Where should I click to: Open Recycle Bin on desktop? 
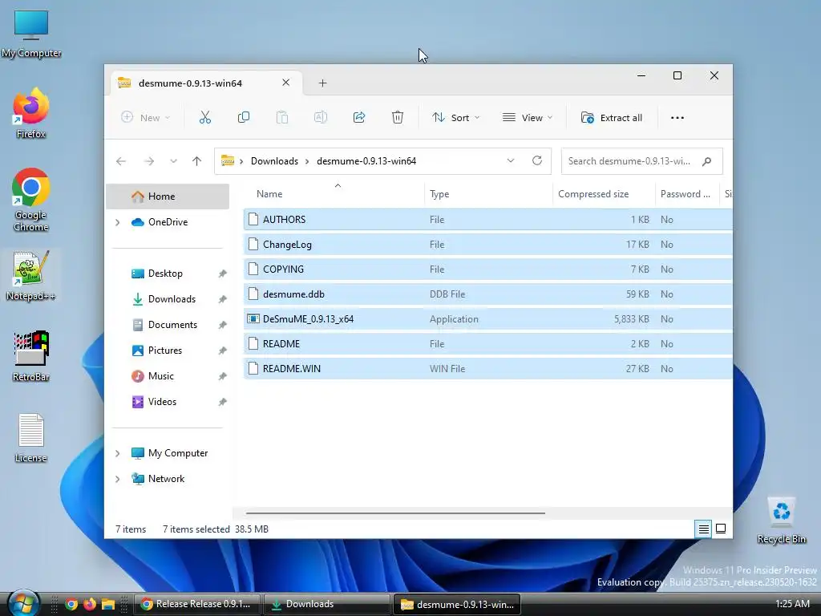coord(781,521)
